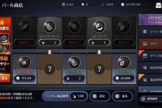The width and height of the screenshot is (162, 108).
Task: Tap the 魔女の耳飾り earring icon
Action: [x=25, y=62]
